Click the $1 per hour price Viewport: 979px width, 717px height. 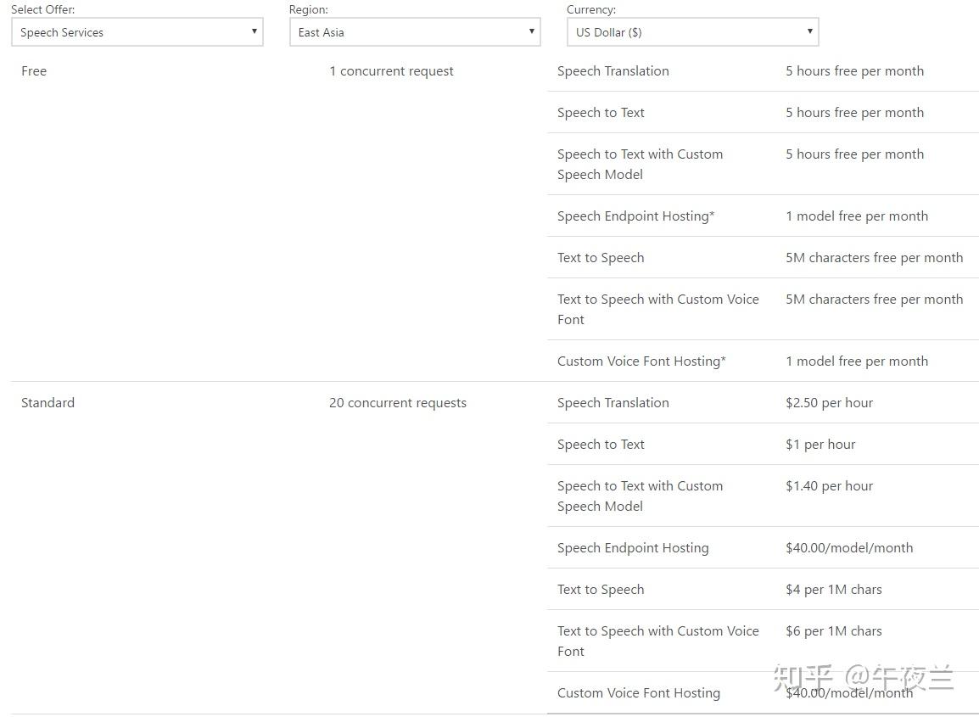[820, 445]
